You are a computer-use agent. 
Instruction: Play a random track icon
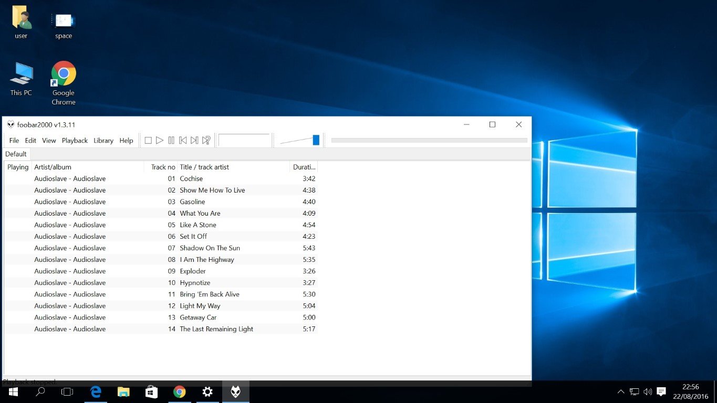pyautogui.click(x=206, y=141)
